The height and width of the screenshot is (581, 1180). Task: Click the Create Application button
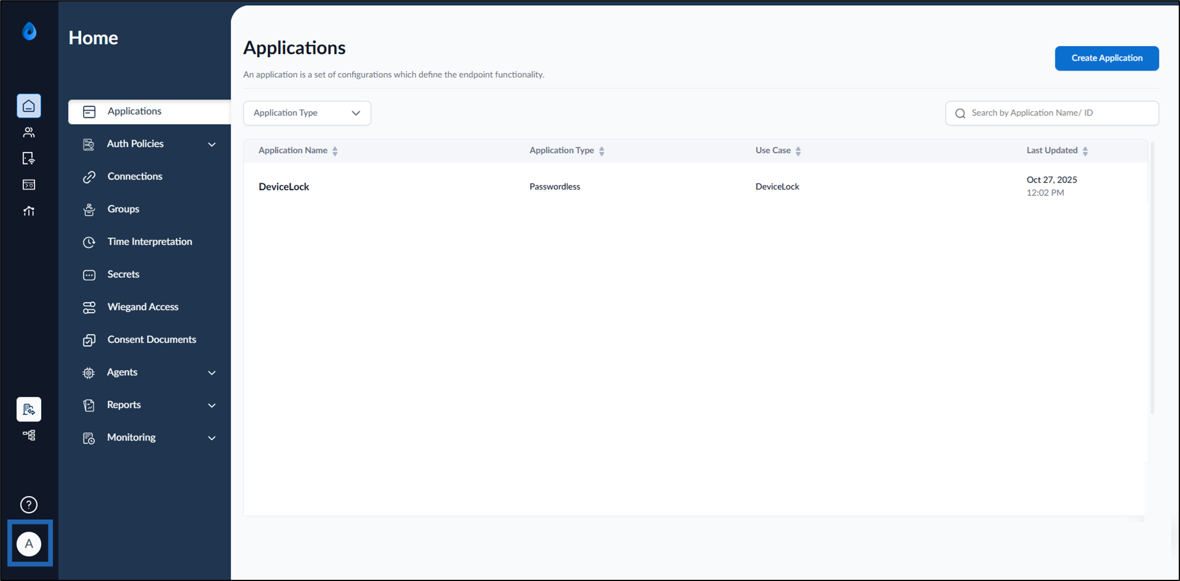click(x=1106, y=58)
